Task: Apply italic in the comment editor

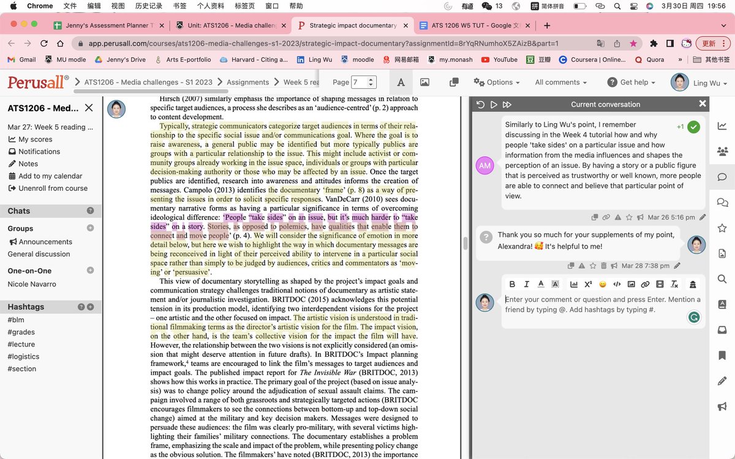Action: (x=526, y=284)
